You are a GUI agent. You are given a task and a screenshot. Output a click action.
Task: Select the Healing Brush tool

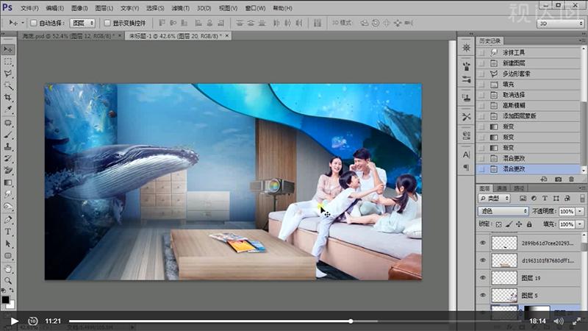click(x=8, y=123)
